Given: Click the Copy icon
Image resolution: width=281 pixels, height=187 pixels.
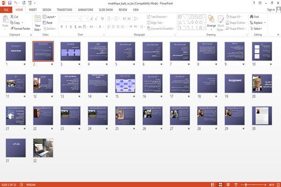Looking at the screenshot, I should pos(12,22).
